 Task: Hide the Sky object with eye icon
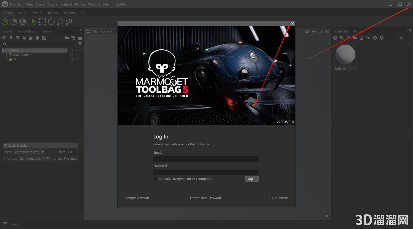click(77, 59)
